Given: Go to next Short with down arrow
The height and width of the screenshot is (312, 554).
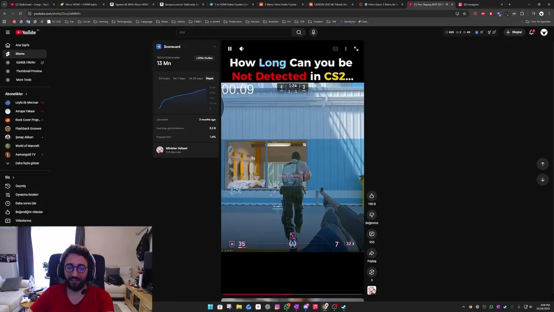Looking at the screenshot, I should click(542, 179).
